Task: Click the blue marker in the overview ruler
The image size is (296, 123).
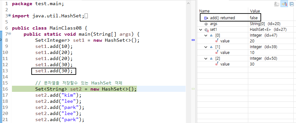Action: coord(193,40)
